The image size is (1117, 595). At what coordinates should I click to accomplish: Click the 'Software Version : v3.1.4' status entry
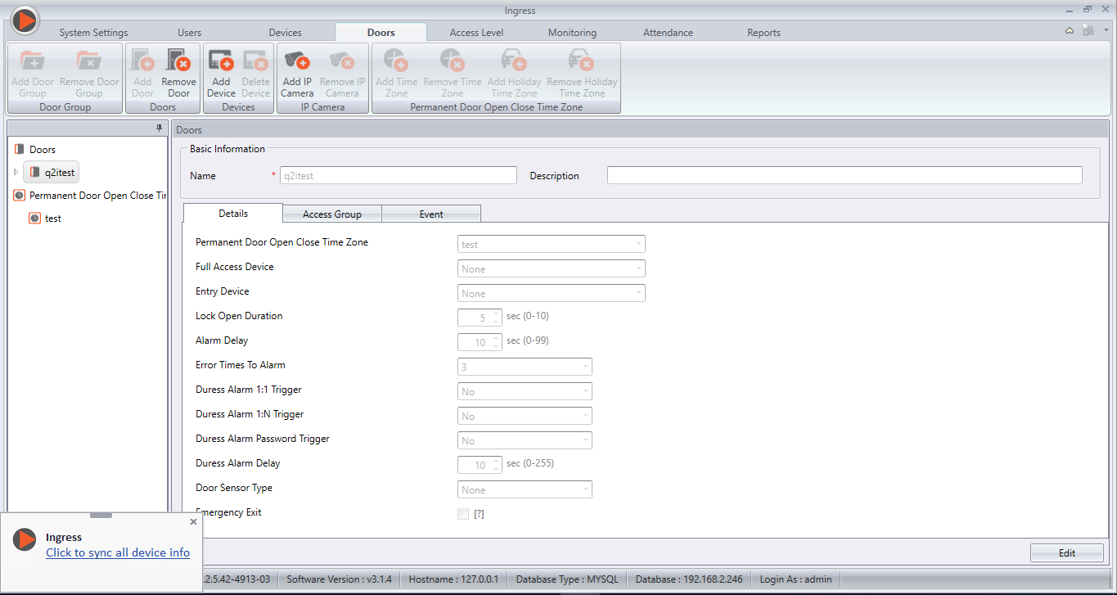pyautogui.click(x=339, y=579)
